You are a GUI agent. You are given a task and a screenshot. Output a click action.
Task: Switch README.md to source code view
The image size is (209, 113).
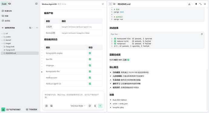pyautogui.click(x=110, y=4)
